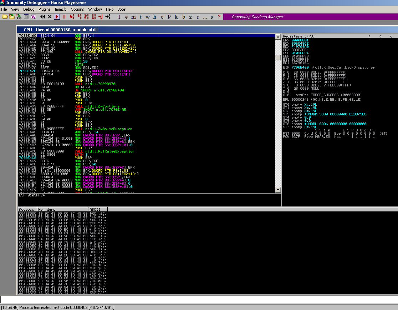This screenshot has width=398, height=310.
Task: Show Memory map with 'm' button
Action: point(133,17)
